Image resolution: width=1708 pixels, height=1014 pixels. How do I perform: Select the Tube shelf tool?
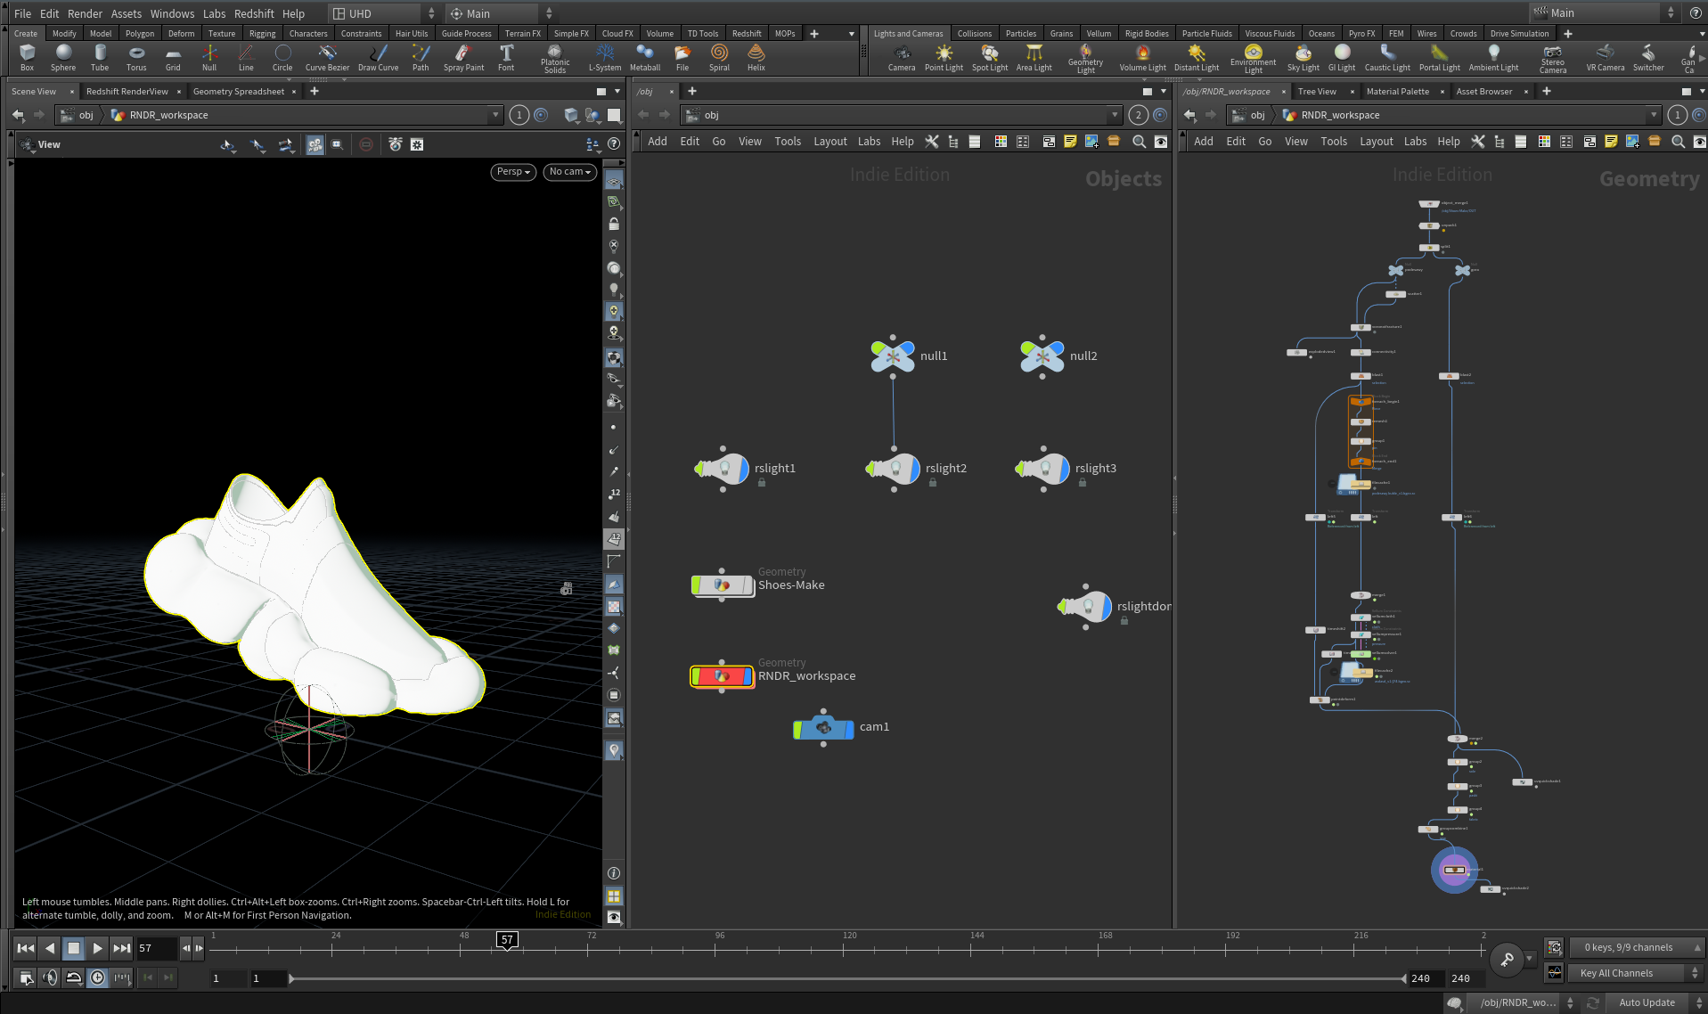(100, 58)
